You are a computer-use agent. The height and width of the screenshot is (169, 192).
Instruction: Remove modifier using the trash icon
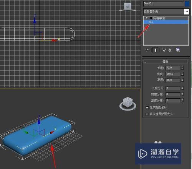pyautogui.click(x=170, y=50)
